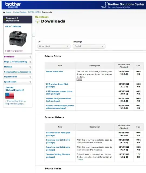Go to Home breadcrumb link
The image size is (146, 173).
tap(8, 12)
